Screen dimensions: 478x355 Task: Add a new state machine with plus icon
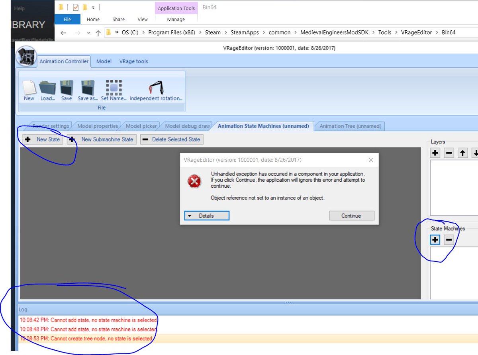[435, 239]
